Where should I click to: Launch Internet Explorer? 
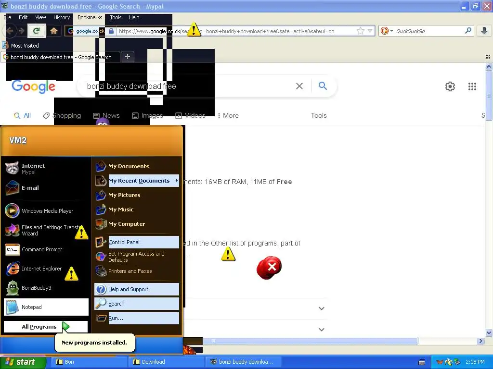click(x=47, y=269)
